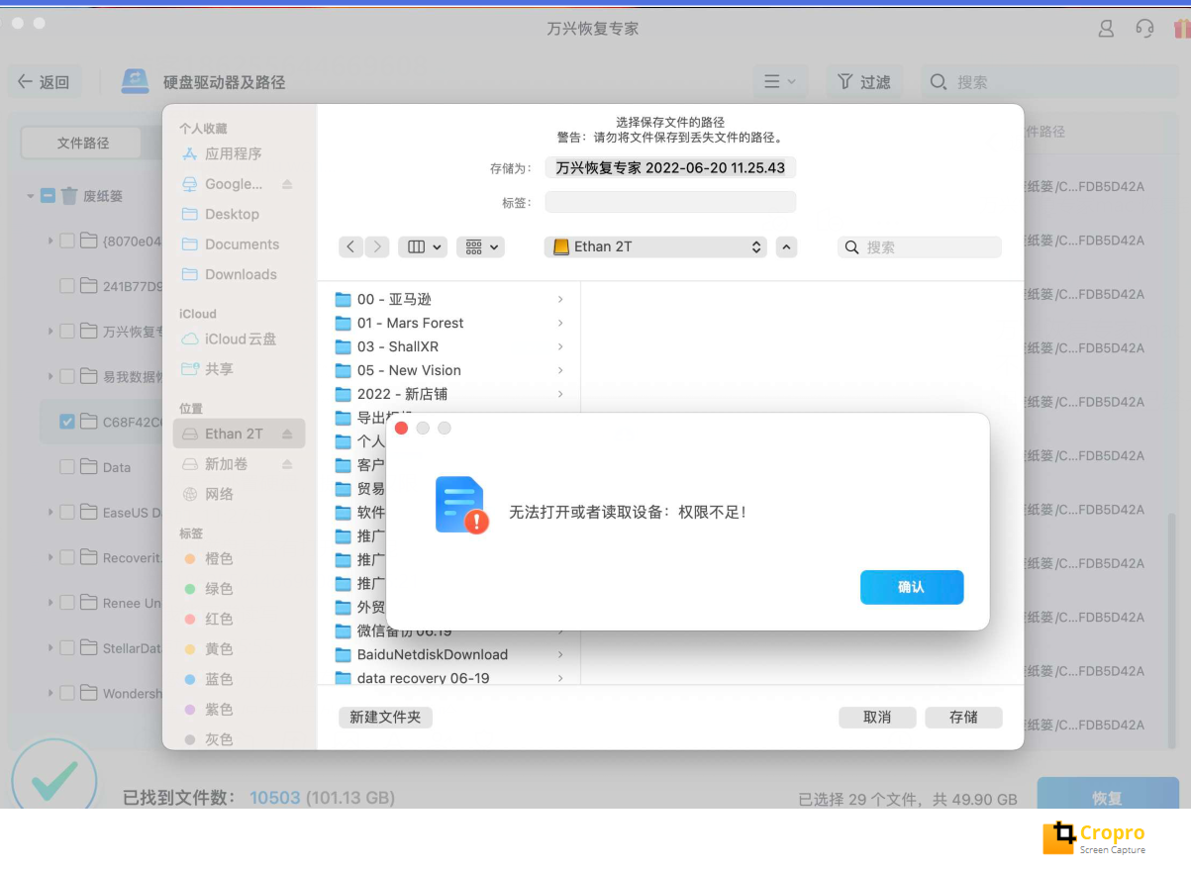
Task: Open the grouping options dropdown
Action: click(x=480, y=246)
